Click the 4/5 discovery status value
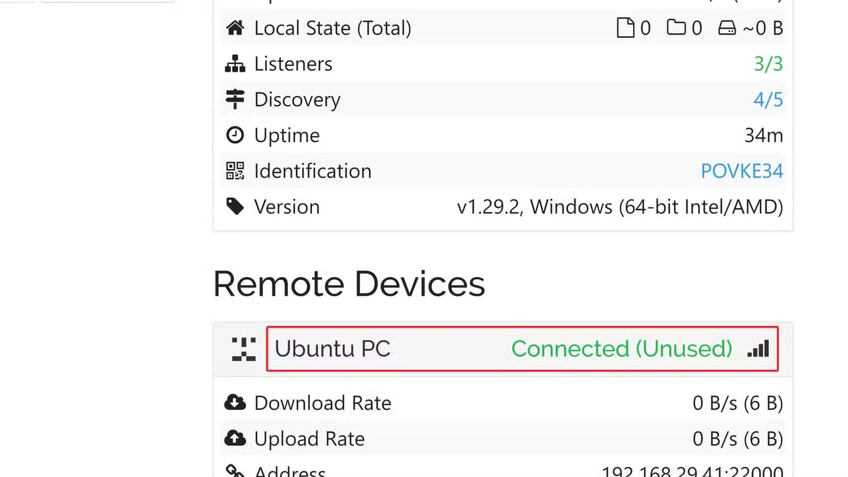 click(x=768, y=99)
